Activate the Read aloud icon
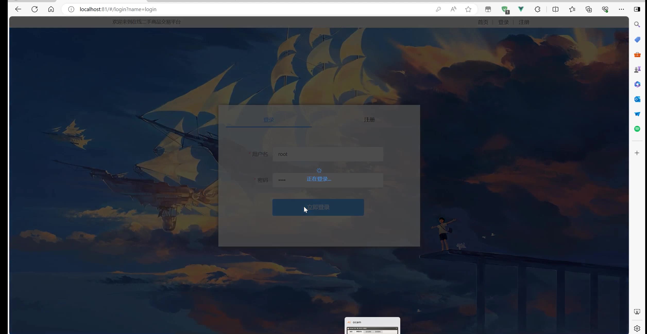Image resolution: width=647 pixels, height=334 pixels. [x=453, y=9]
